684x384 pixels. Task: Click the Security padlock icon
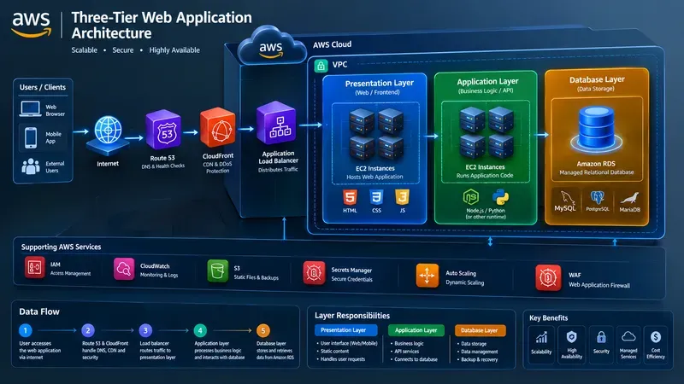pos(601,337)
